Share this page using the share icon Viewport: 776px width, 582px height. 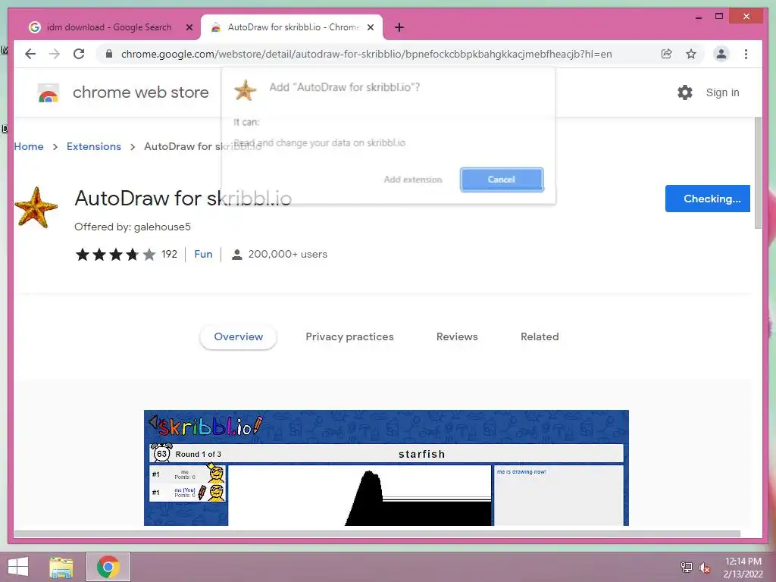coord(667,54)
